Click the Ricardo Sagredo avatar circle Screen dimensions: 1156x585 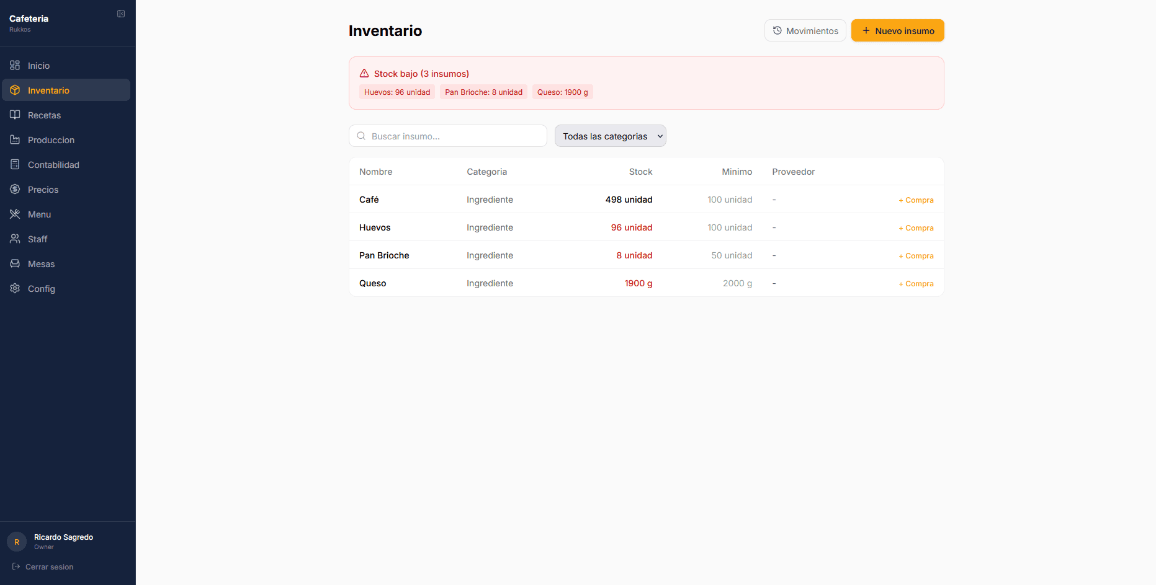16,541
